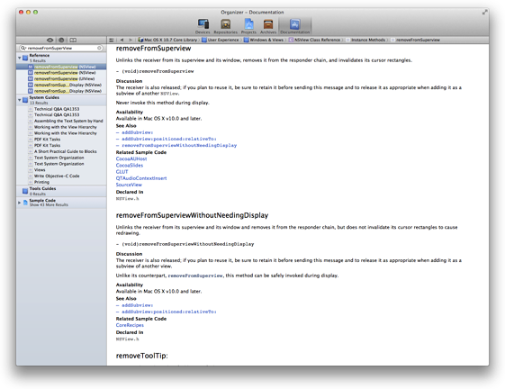This screenshot has width=505, height=389.
Task: Click the back navigation arrow
Action: (x=122, y=40)
